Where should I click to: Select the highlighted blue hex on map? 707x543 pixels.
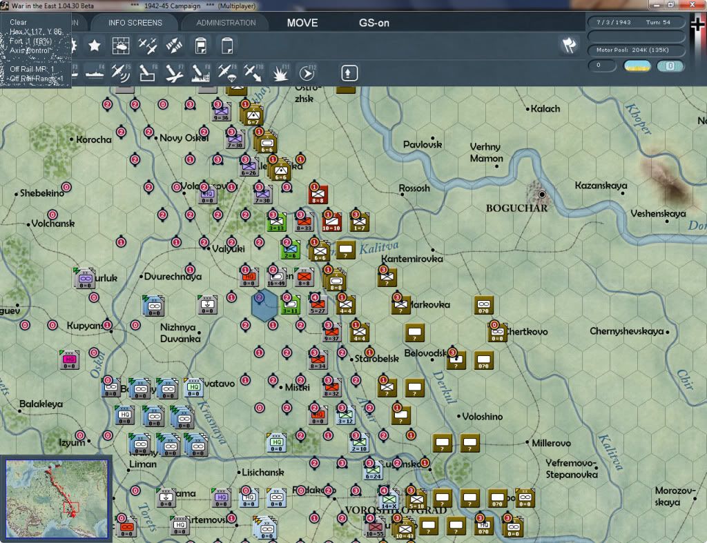(264, 305)
